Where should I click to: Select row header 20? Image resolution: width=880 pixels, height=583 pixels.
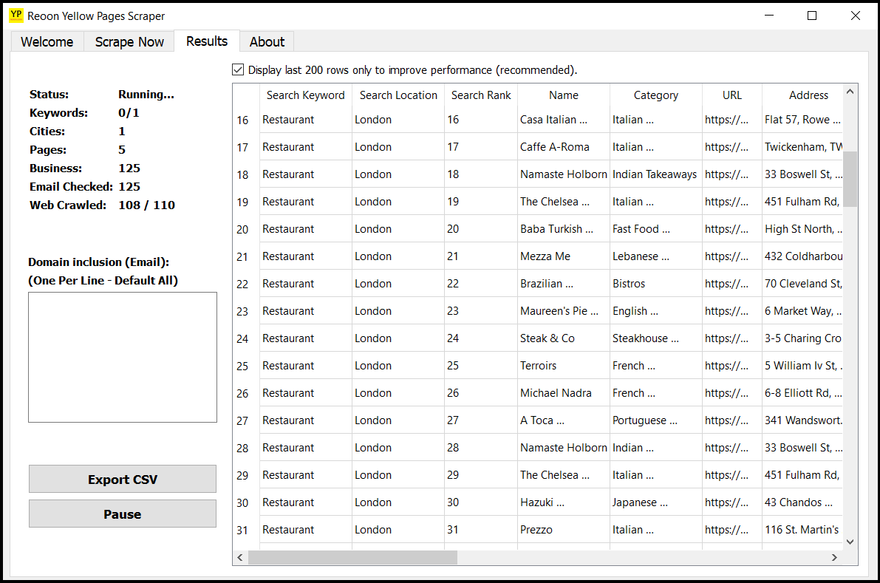[246, 229]
